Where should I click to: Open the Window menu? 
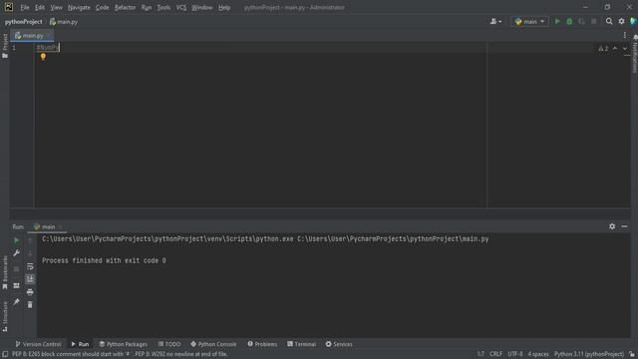point(201,7)
